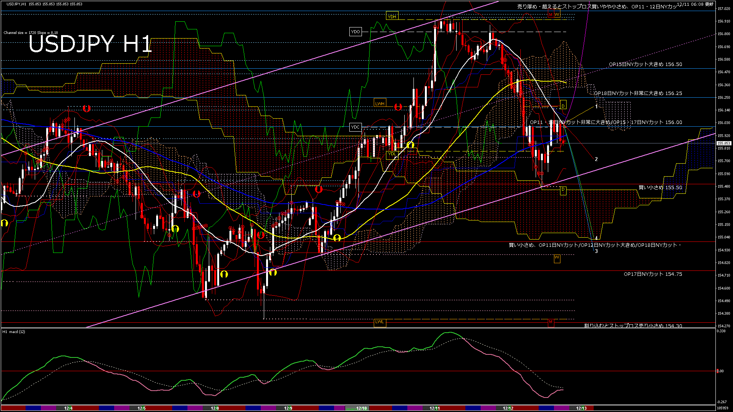The image size is (733, 412).
Task: Select the YDC yesterday-close label box
Action: pyautogui.click(x=355, y=128)
